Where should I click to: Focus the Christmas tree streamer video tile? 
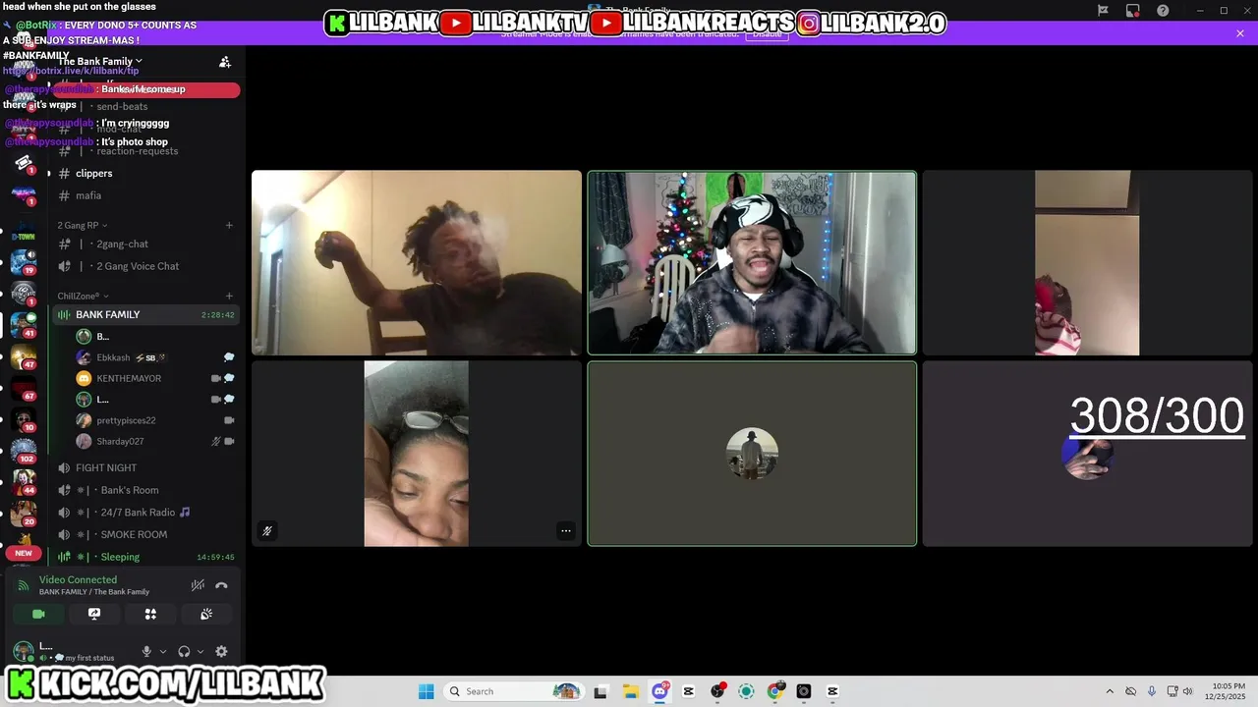pos(752,263)
